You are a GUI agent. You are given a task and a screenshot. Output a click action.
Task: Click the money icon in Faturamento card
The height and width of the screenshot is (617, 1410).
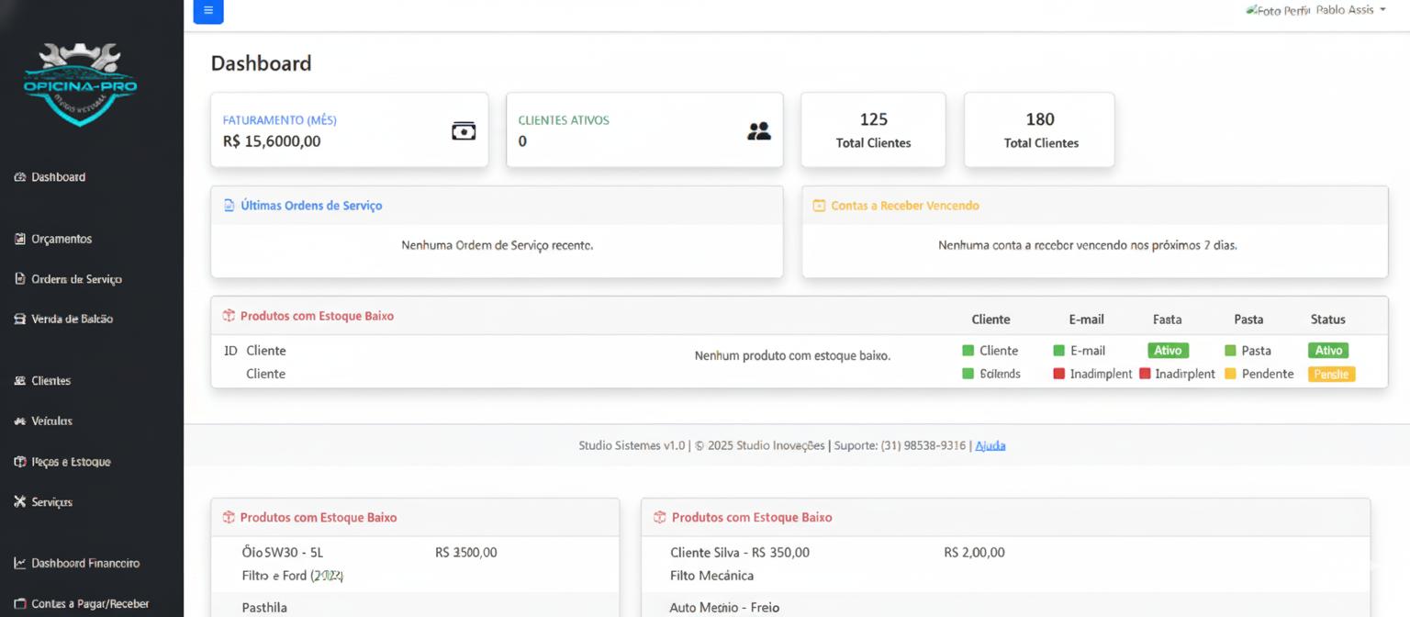coord(464,131)
